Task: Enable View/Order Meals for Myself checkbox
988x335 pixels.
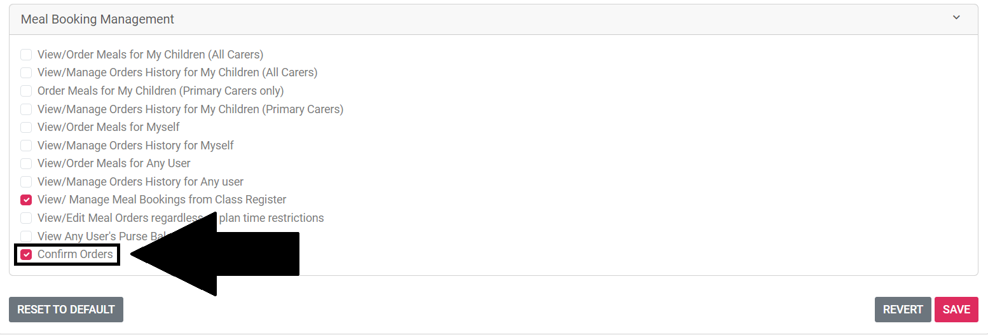Action: [x=26, y=127]
